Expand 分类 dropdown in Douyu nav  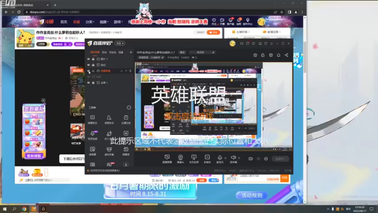tap(89, 22)
